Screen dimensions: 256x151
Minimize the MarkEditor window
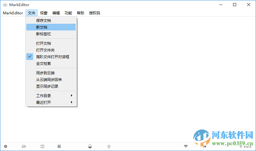click(x=221, y=5)
